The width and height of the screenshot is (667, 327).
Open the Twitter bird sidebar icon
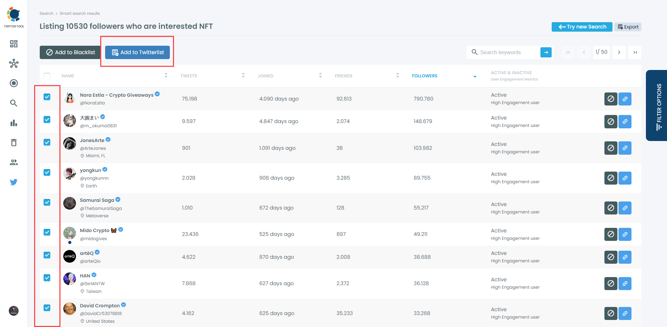(x=14, y=182)
